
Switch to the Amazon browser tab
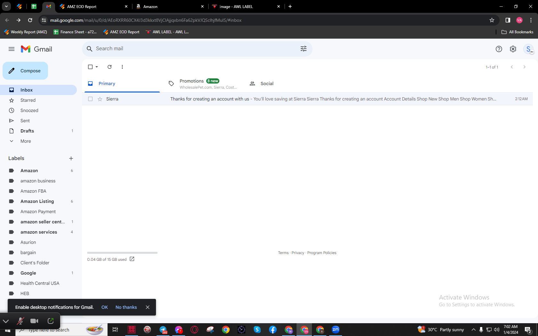click(170, 6)
